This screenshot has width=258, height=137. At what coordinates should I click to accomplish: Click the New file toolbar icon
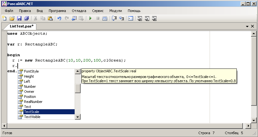pos(4,18)
